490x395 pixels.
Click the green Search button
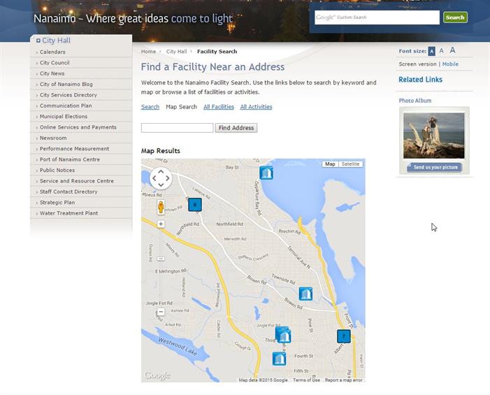(455, 17)
